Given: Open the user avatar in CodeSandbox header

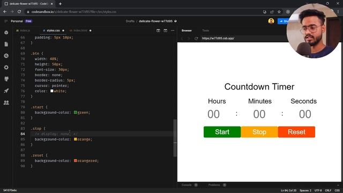Looking at the screenshot, I should pyautogui.click(x=271, y=21).
